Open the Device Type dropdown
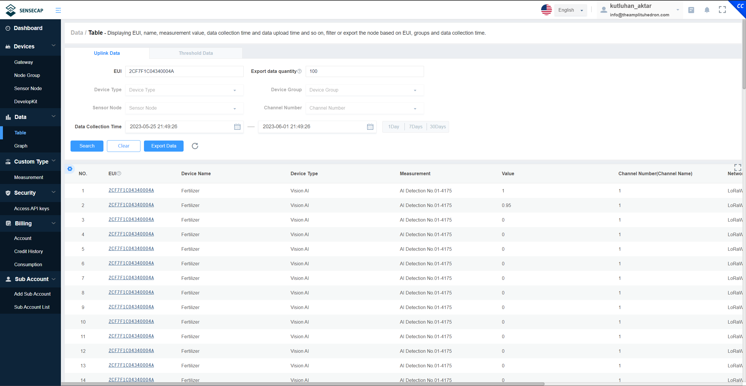746x386 pixels. click(x=184, y=90)
